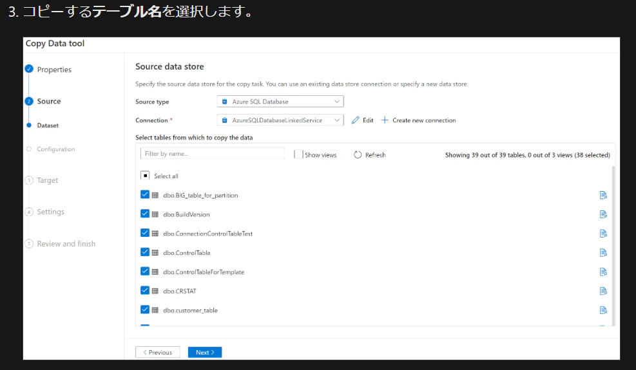Click the Properties completed checkmark icon
Viewport: 636px width, 370px height.
pos(29,69)
